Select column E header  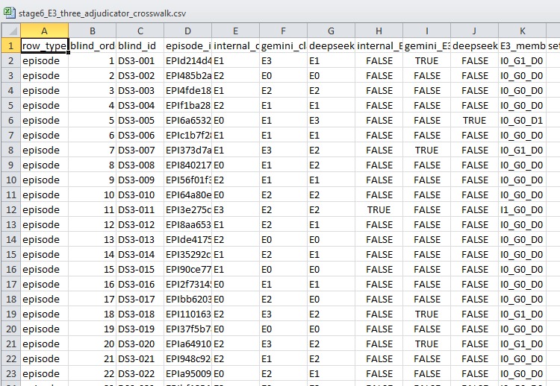click(236, 31)
